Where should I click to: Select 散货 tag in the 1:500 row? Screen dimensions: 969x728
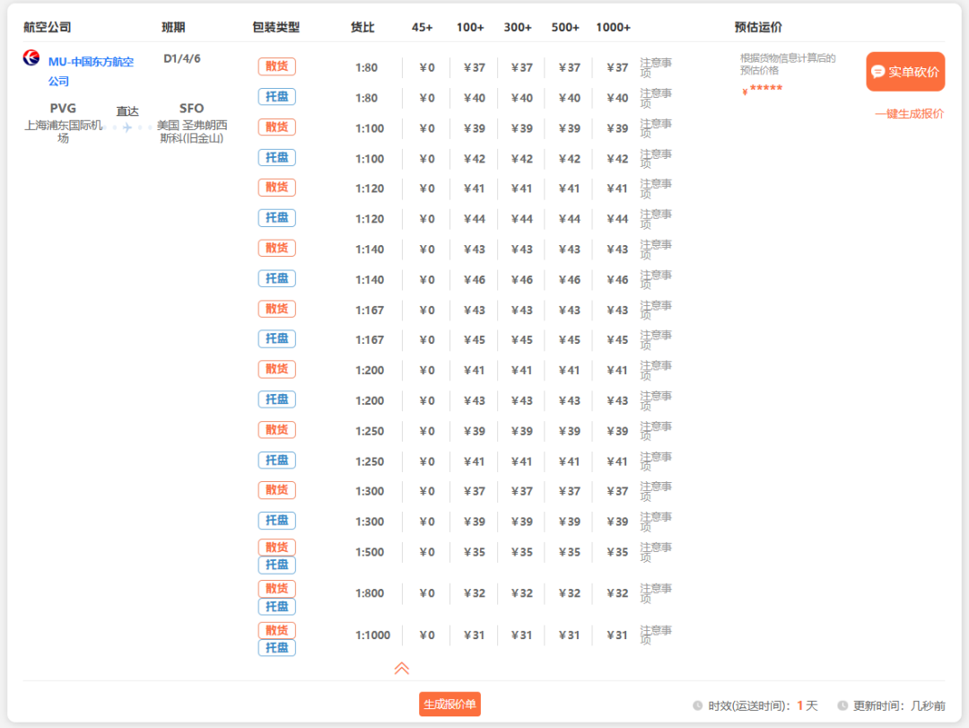pyautogui.click(x=277, y=547)
